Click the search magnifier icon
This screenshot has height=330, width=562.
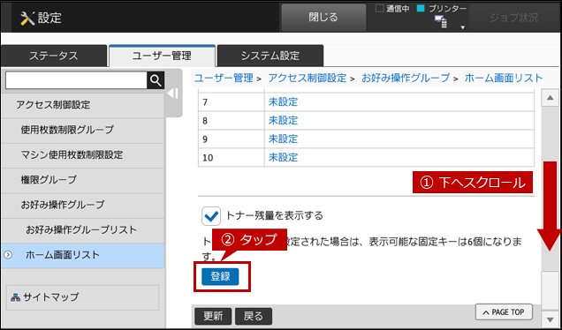tap(156, 80)
